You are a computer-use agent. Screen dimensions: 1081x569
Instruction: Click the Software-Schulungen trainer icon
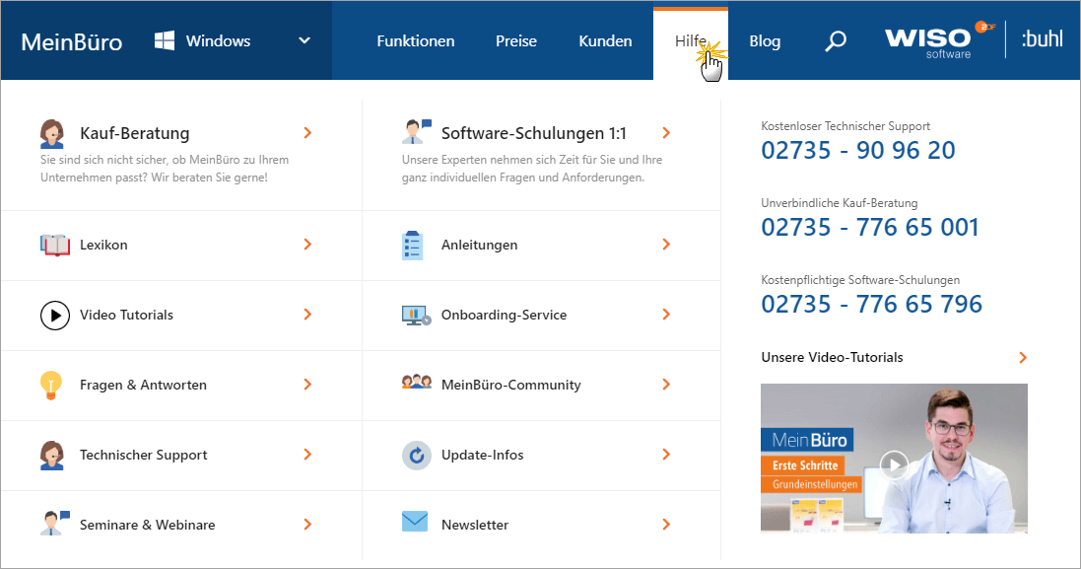417,132
